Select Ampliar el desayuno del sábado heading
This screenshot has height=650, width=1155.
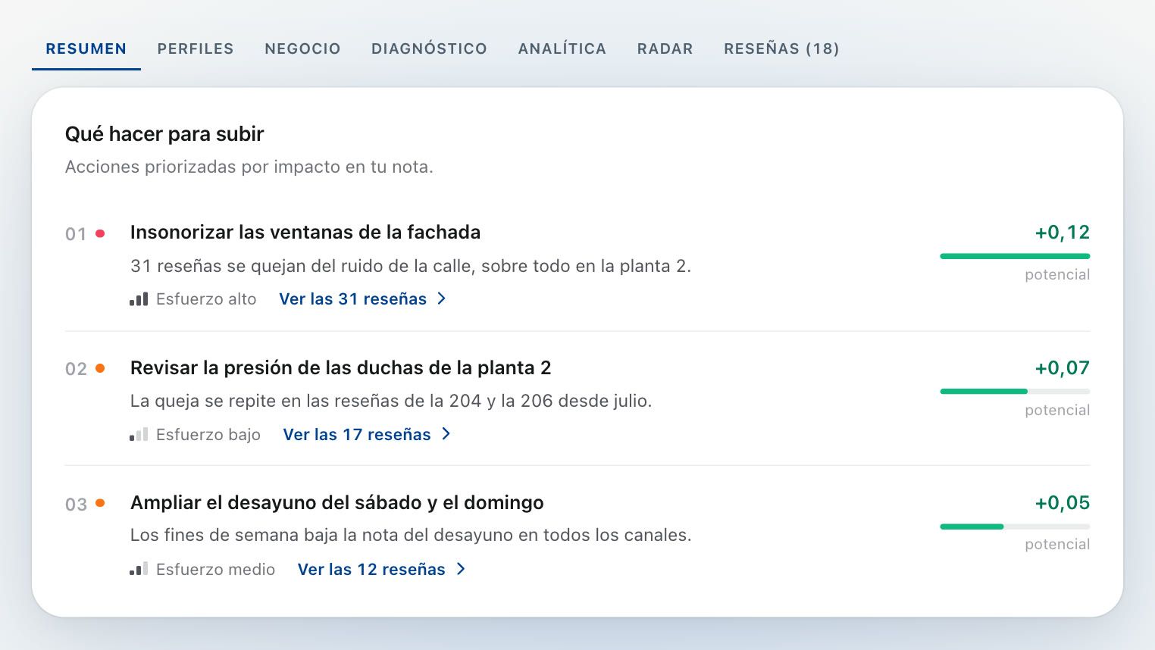(337, 502)
